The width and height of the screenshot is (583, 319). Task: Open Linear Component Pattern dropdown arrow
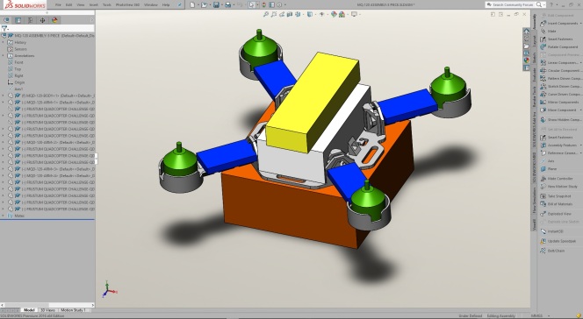click(580, 63)
